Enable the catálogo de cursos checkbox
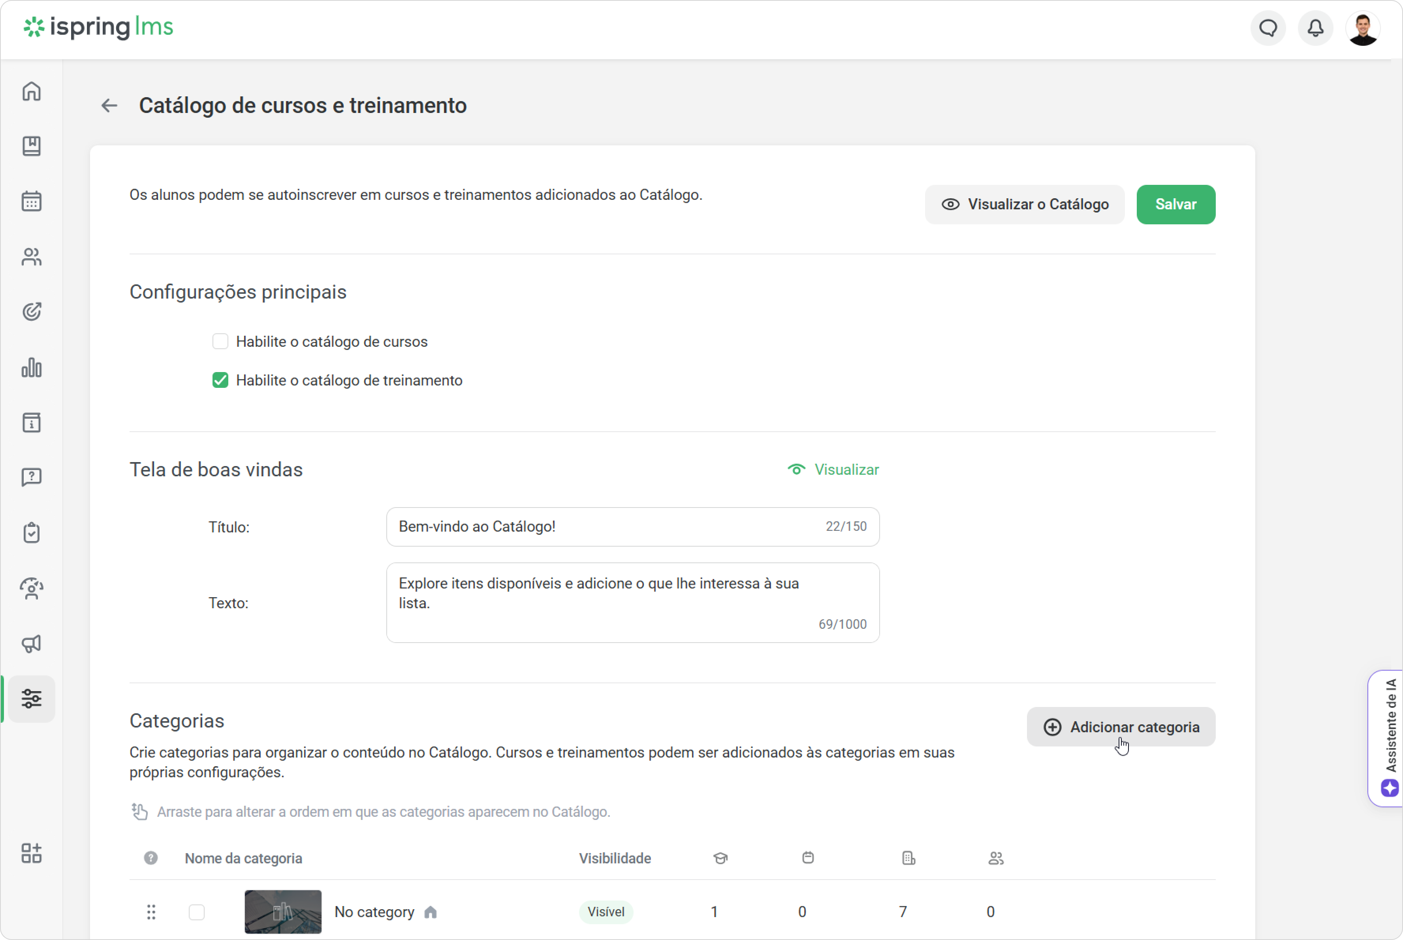The width and height of the screenshot is (1403, 940). pyautogui.click(x=220, y=341)
